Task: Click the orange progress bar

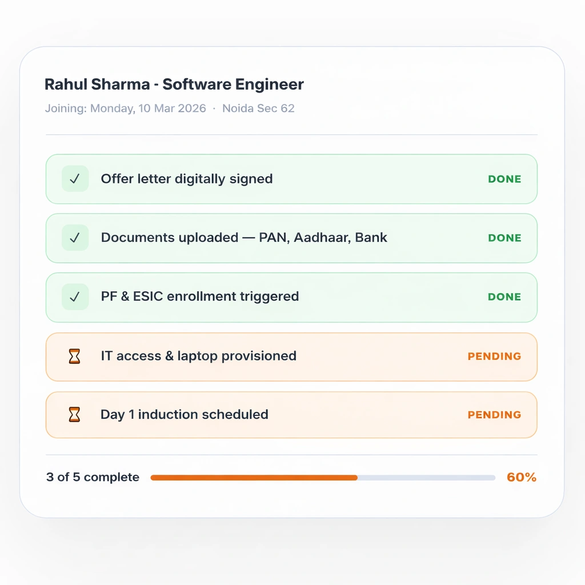Action: pyautogui.click(x=254, y=477)
